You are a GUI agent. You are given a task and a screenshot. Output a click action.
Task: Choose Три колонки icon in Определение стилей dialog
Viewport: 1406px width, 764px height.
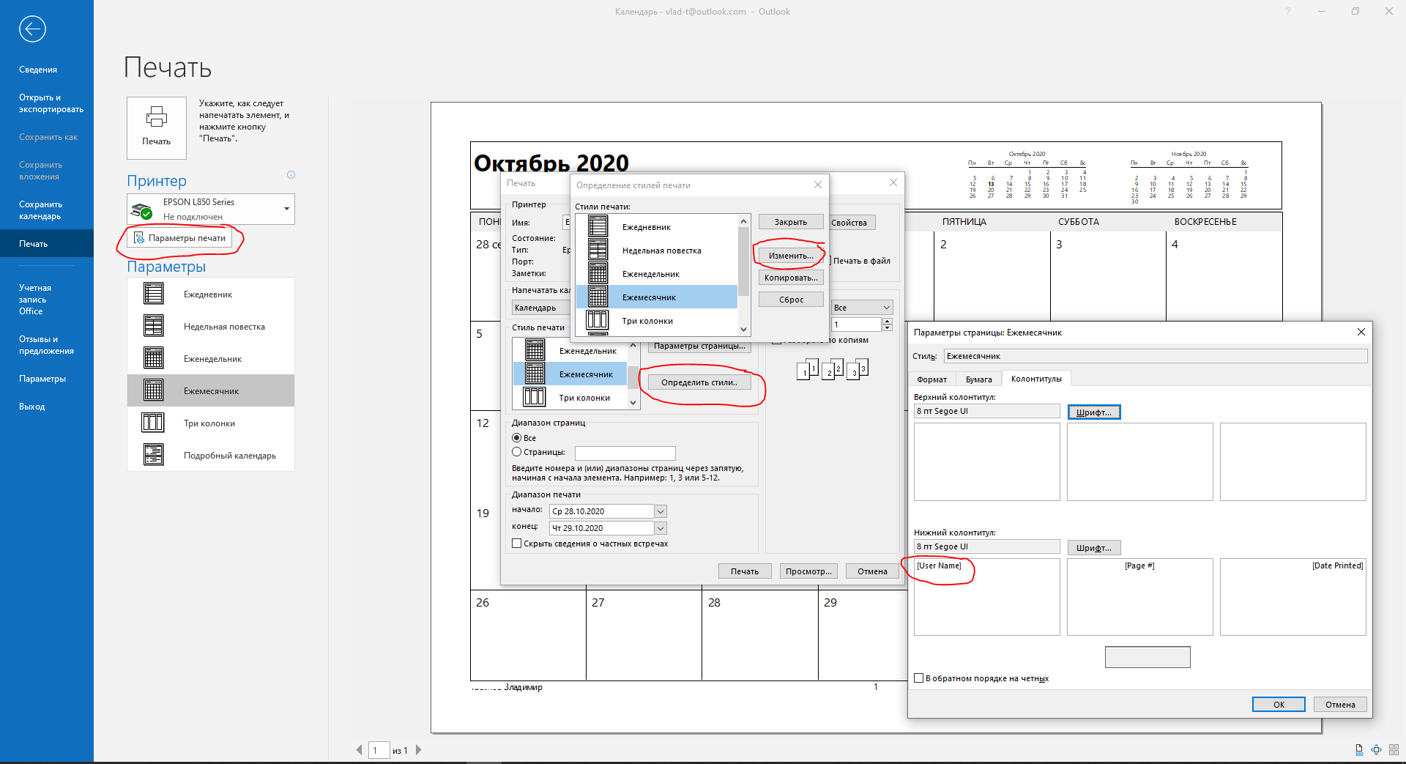(x=598, y=320)
